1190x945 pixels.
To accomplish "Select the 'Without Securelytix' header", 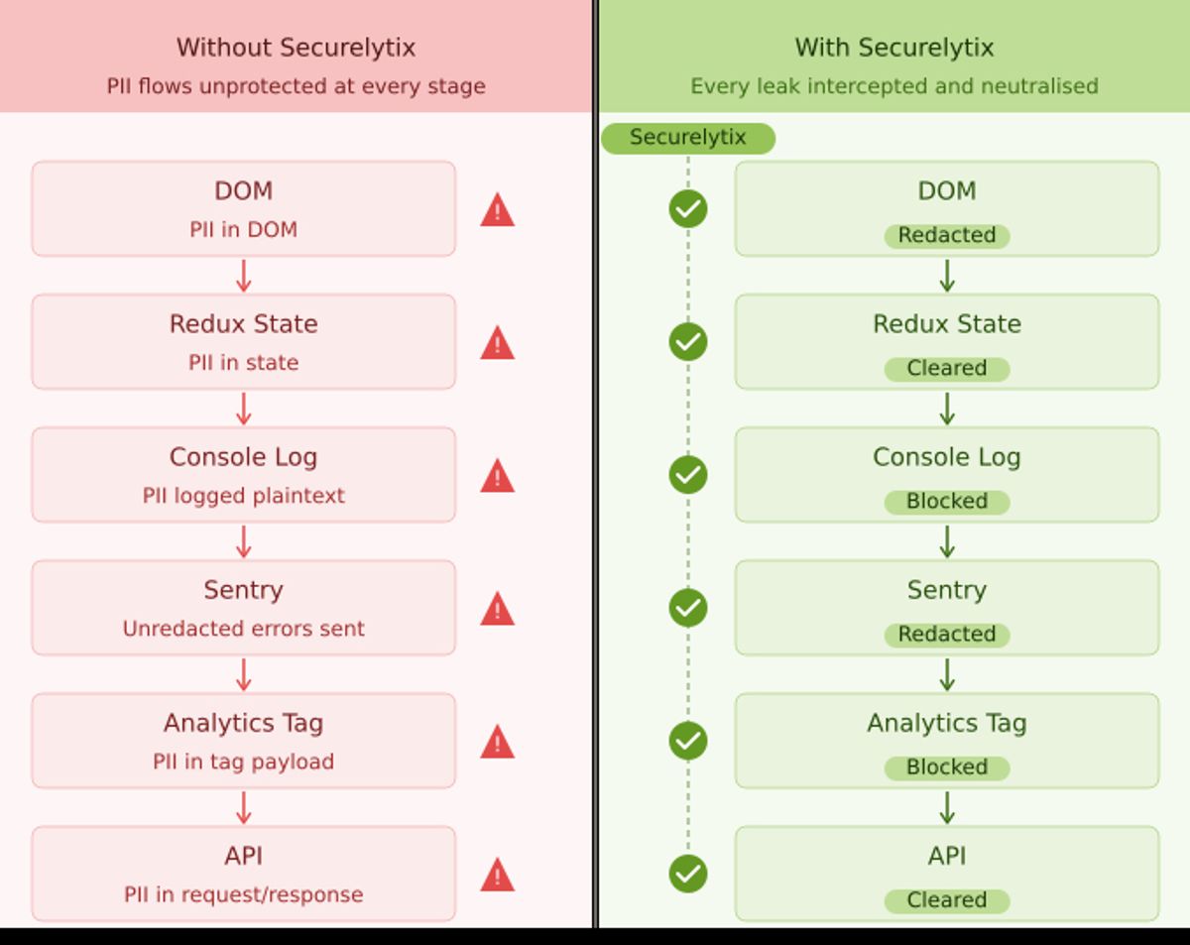I will [296, 48].
